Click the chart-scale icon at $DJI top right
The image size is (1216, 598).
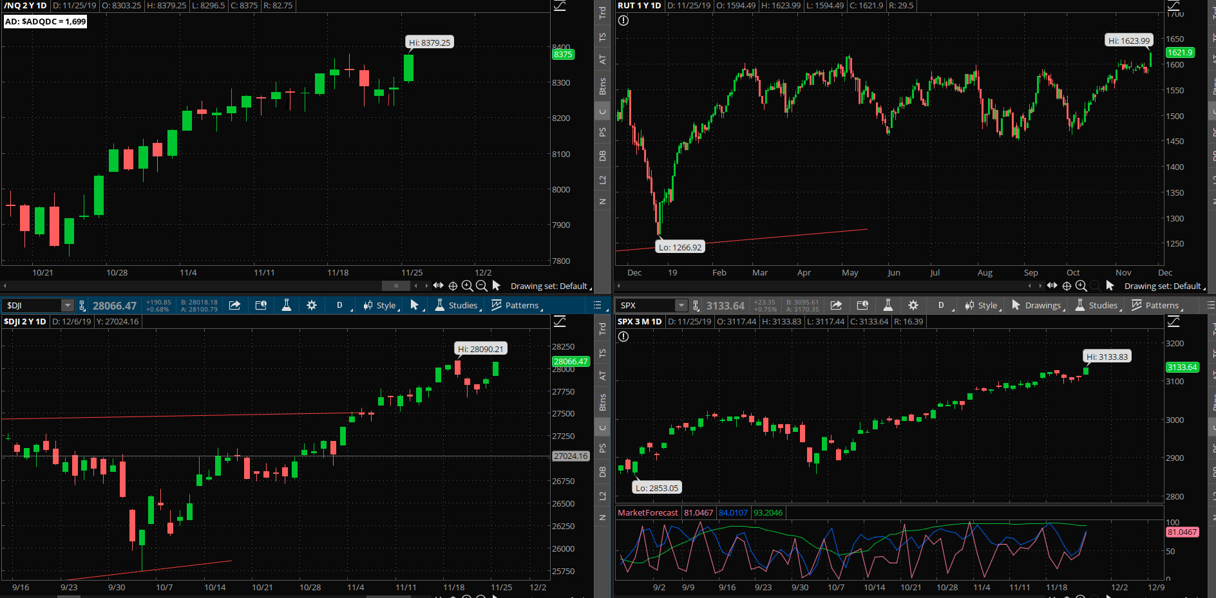[560, 321]
